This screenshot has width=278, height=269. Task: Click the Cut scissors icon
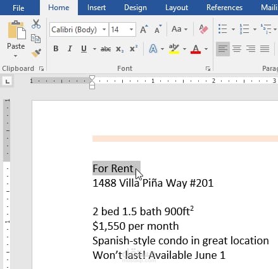click(x=36, y=24)
